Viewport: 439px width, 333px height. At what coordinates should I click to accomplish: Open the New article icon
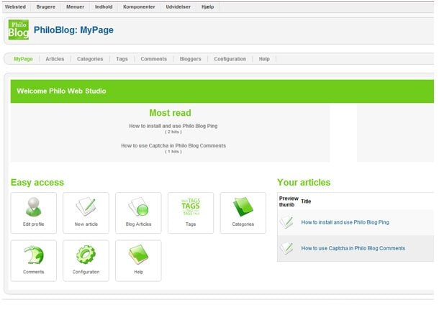pos(86,209)
